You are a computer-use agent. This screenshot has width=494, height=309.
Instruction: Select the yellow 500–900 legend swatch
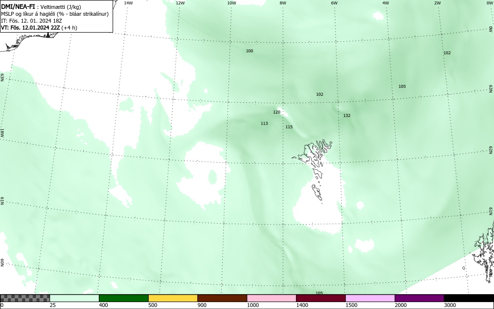pyautogui.click(x=173, y=298)
